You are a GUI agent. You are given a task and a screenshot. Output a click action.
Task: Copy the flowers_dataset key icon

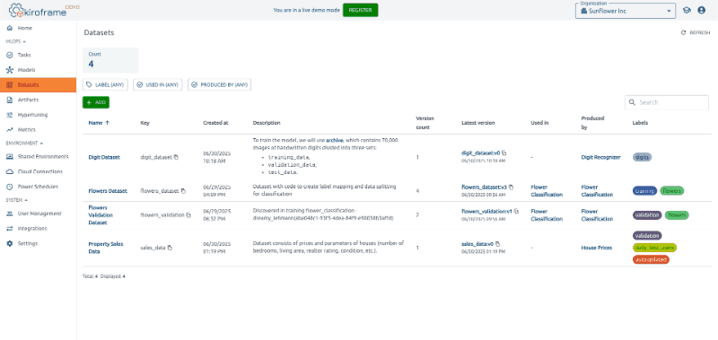pyautogui.click(x=183, y=191)
